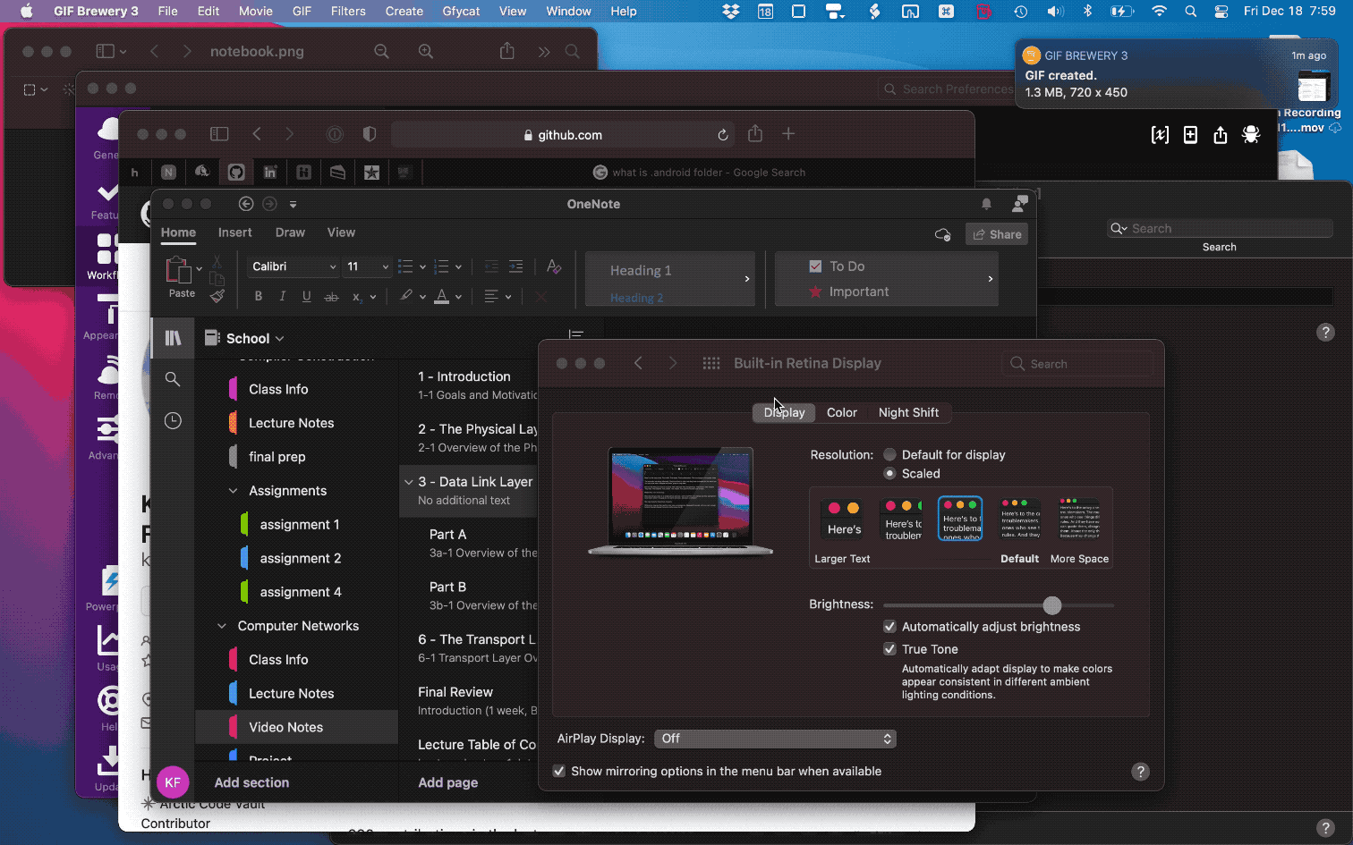Open the Video Notes section

(x=297, y=727)
